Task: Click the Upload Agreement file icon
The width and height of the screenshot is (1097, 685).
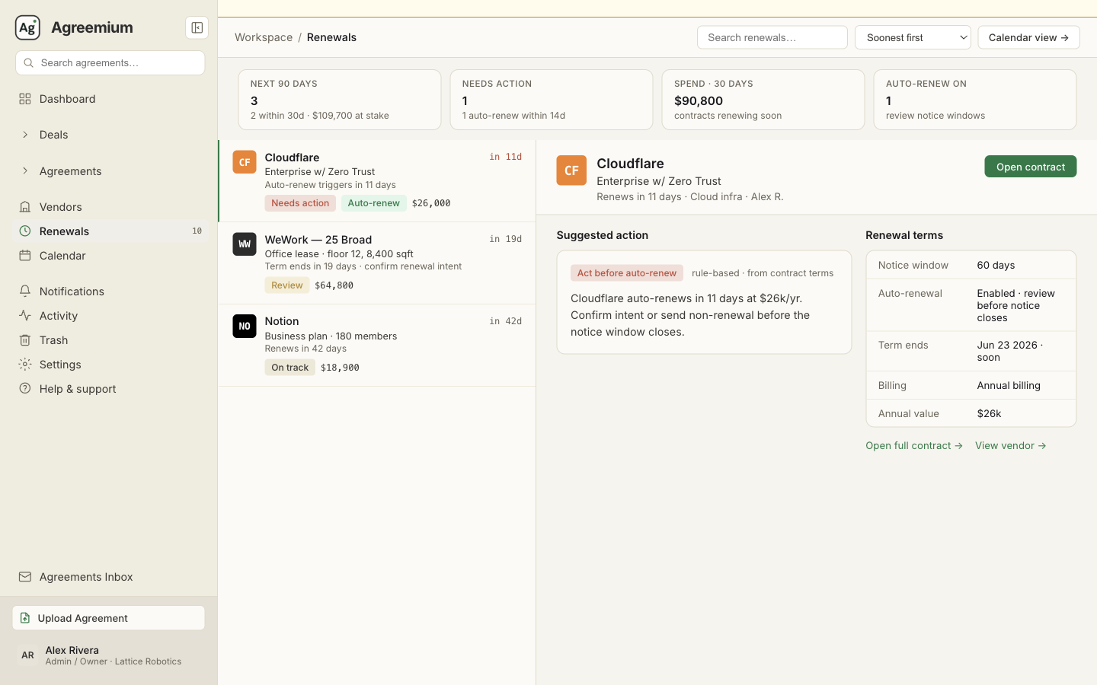Action: coord(25,618)
